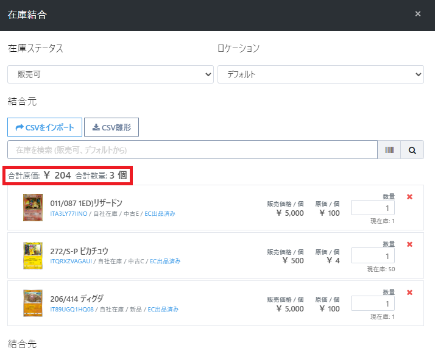This screenshot has height=359, width=435.
Task: Click the リザードン card thumbnail
Action: (x=33, y=207)
